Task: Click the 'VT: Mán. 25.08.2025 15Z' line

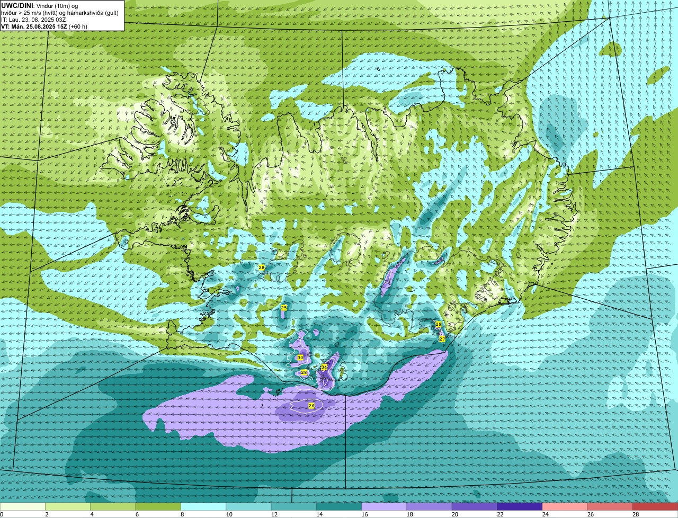Action: (44, 26)
